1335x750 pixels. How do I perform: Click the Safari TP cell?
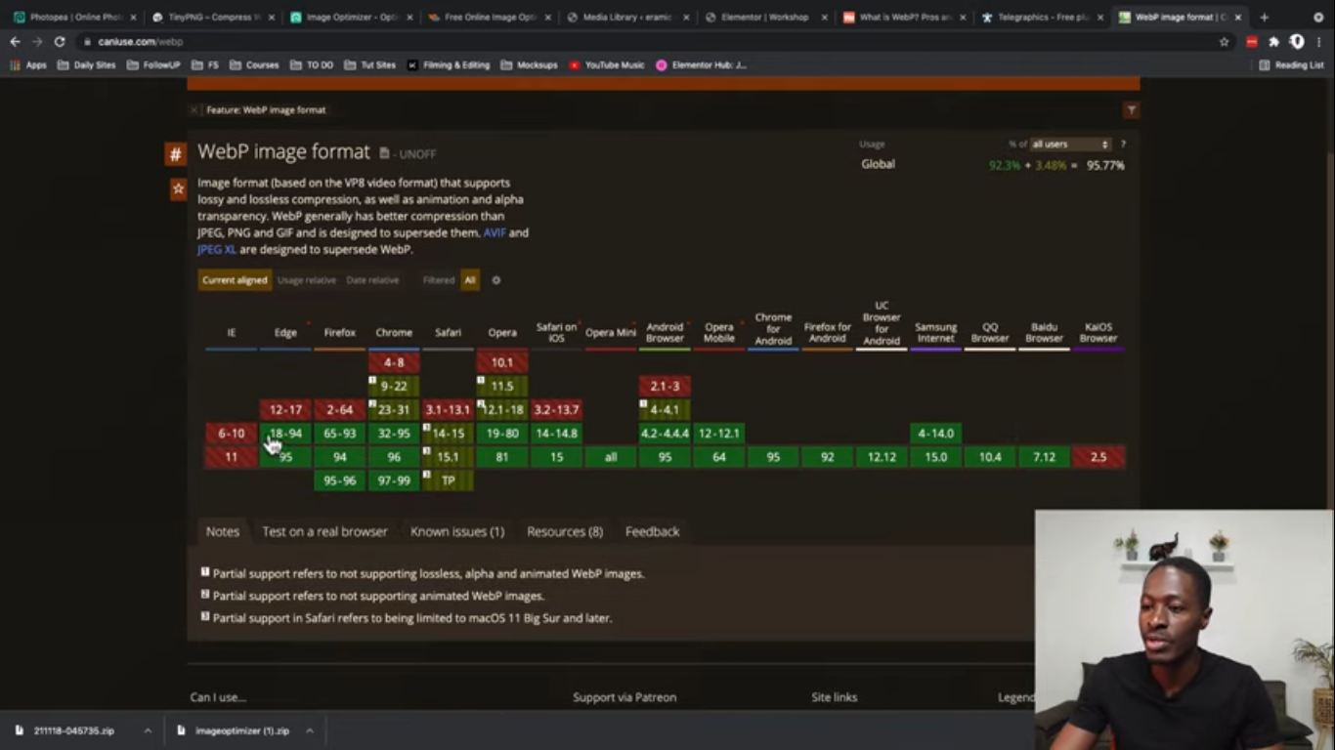(x=448, y=480)
